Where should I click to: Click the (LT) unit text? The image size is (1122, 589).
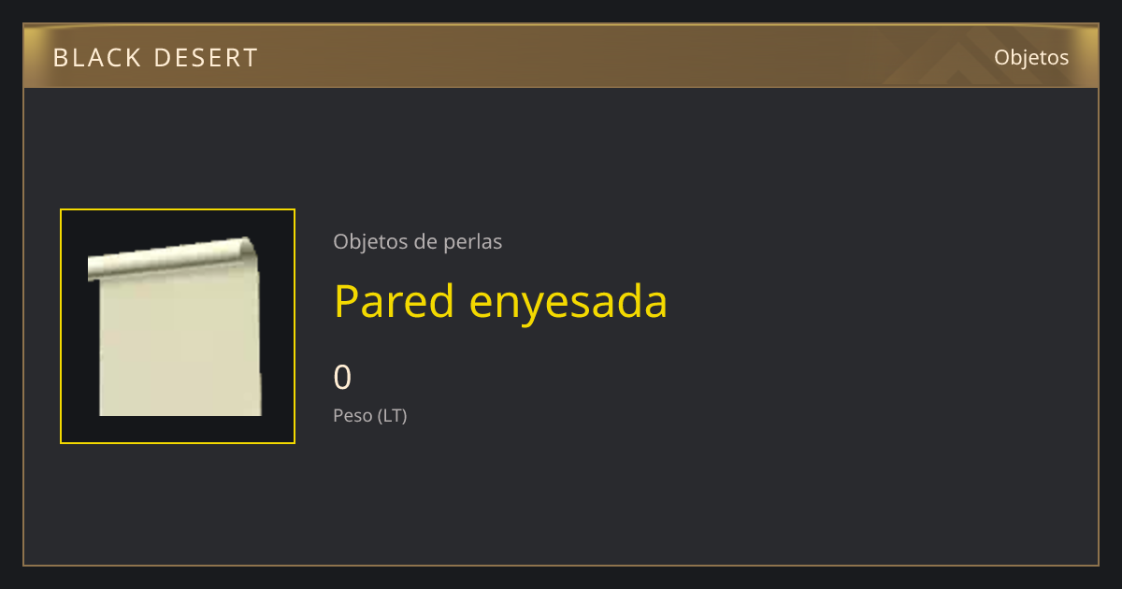tap(393, 416)
